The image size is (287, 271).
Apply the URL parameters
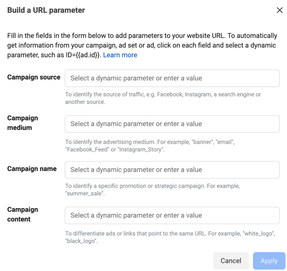point(269,261)
